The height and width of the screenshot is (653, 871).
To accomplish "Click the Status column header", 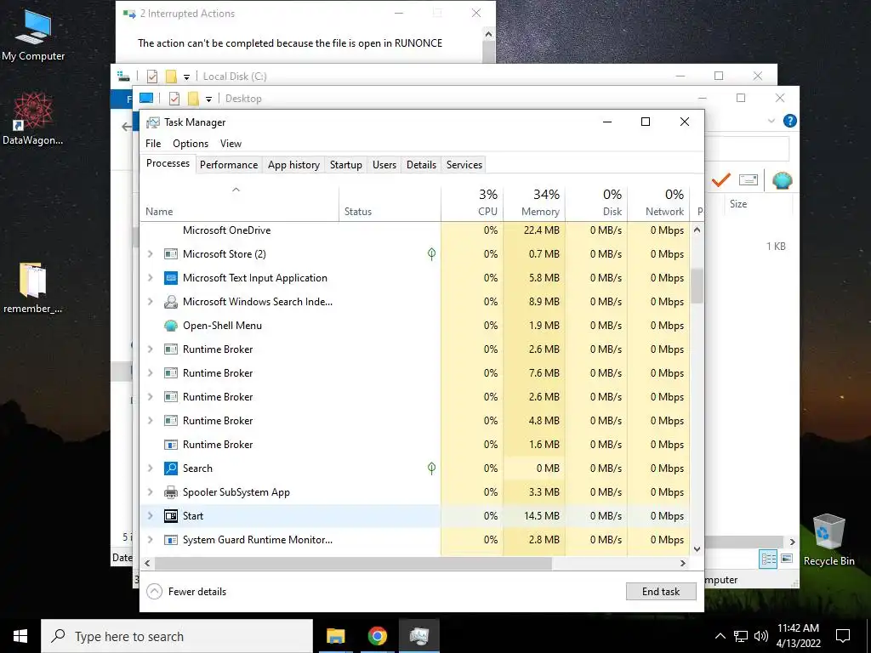I will (390, 203).
